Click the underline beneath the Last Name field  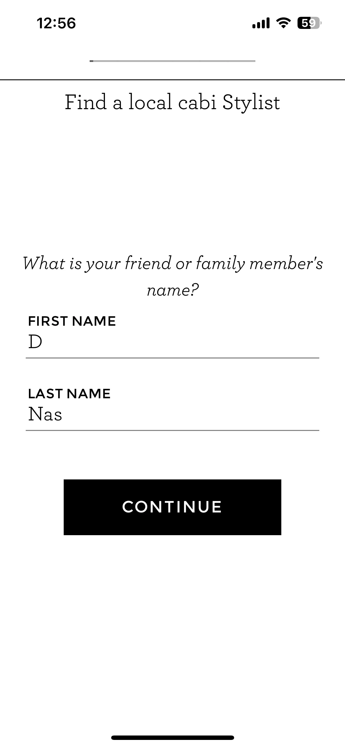172,430
